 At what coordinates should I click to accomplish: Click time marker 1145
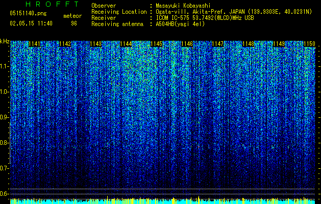coord(156,44)
